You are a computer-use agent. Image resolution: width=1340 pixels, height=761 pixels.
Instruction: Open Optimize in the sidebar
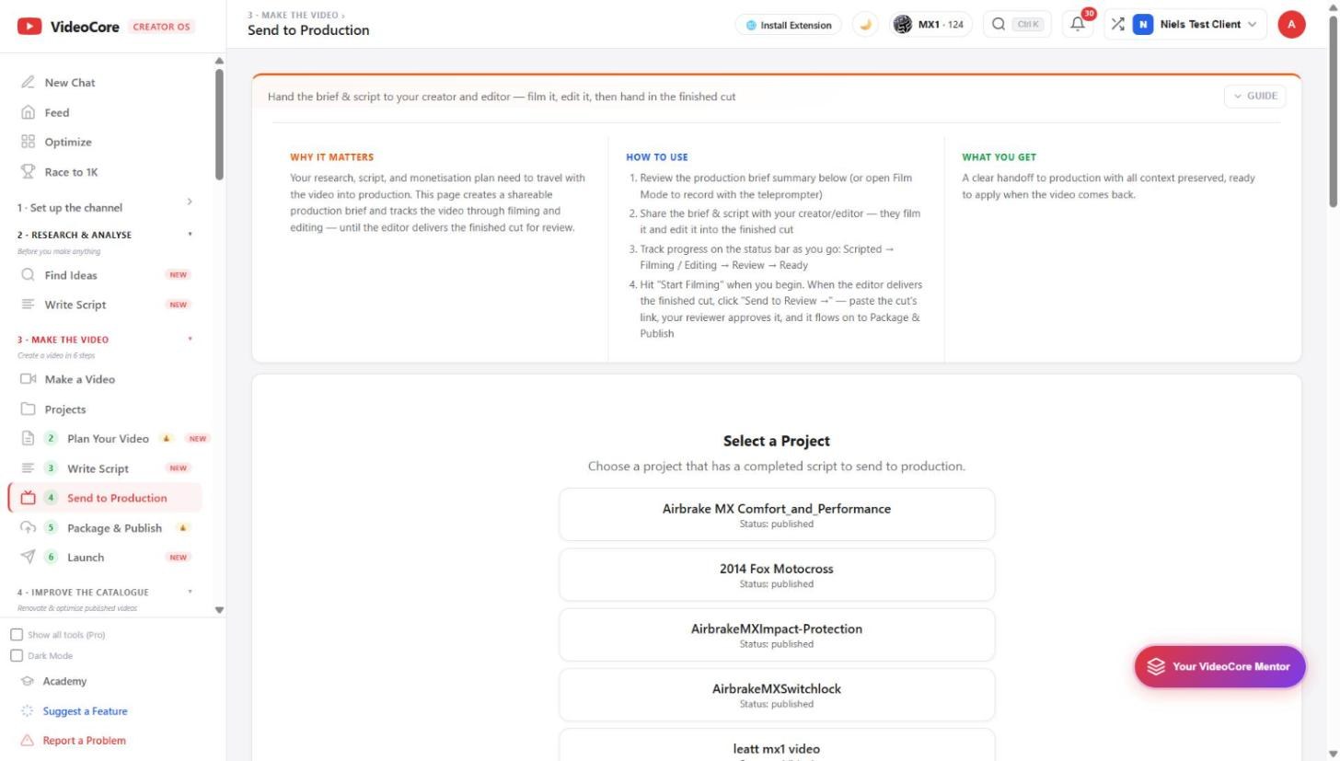[68, 142]
